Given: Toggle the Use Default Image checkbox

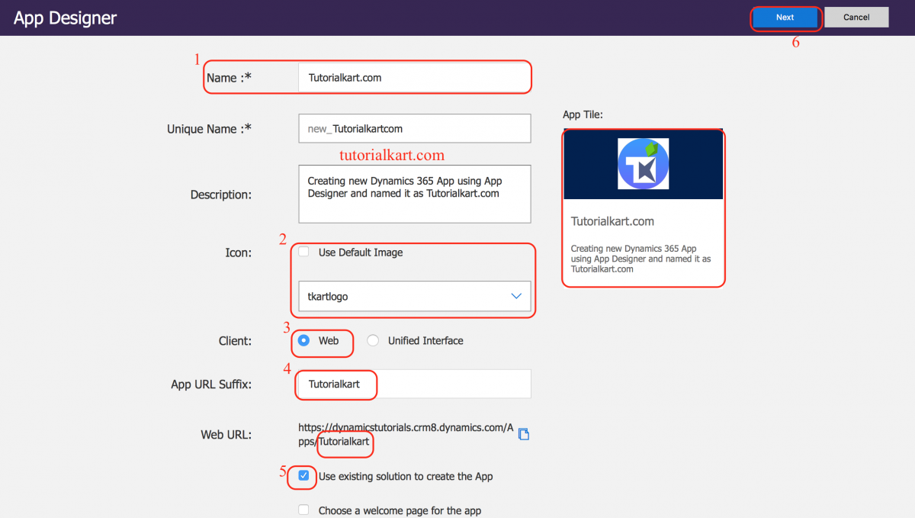Looking at the screenshot, I should pyautogui.click(x=304, y=252).
